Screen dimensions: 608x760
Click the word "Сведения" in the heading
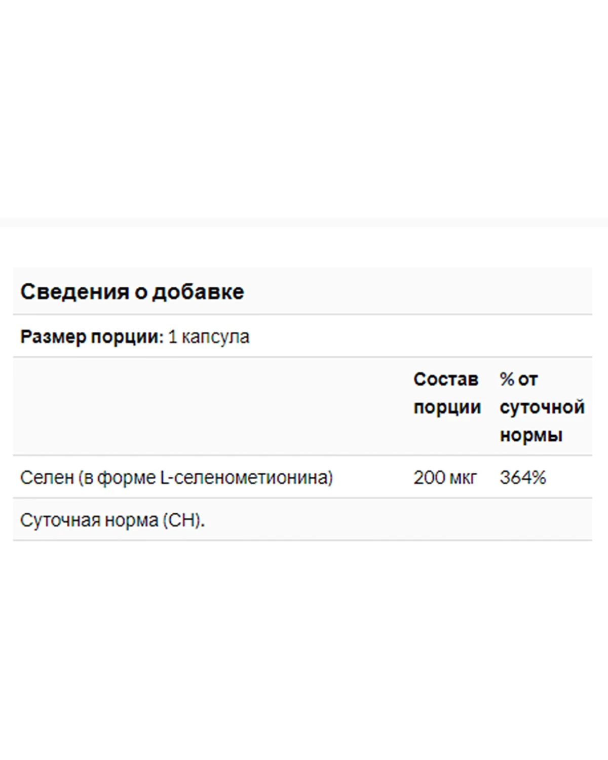pos(74,292)
